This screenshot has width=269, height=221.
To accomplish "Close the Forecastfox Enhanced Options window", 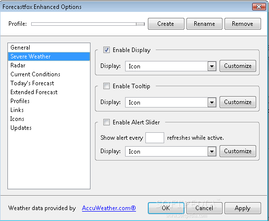I will click(x=259, y=7).
